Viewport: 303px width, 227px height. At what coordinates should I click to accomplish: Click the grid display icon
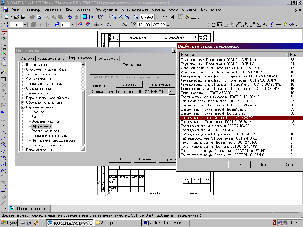pyautogui.click(x=96, y=25)
